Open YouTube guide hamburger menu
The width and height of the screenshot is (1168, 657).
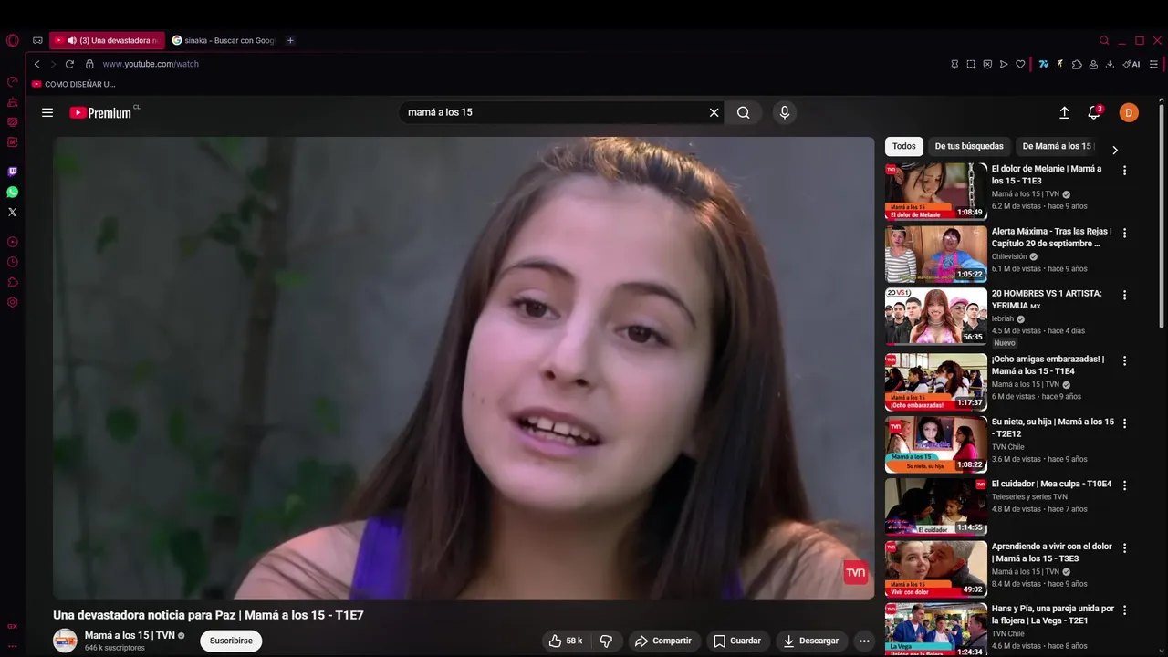(47, 112)
